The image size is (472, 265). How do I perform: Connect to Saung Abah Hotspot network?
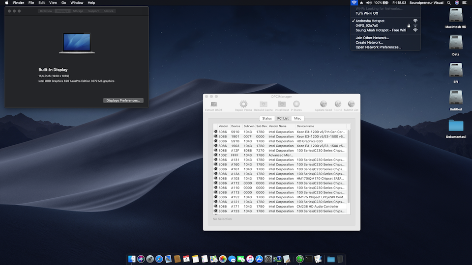381,30
